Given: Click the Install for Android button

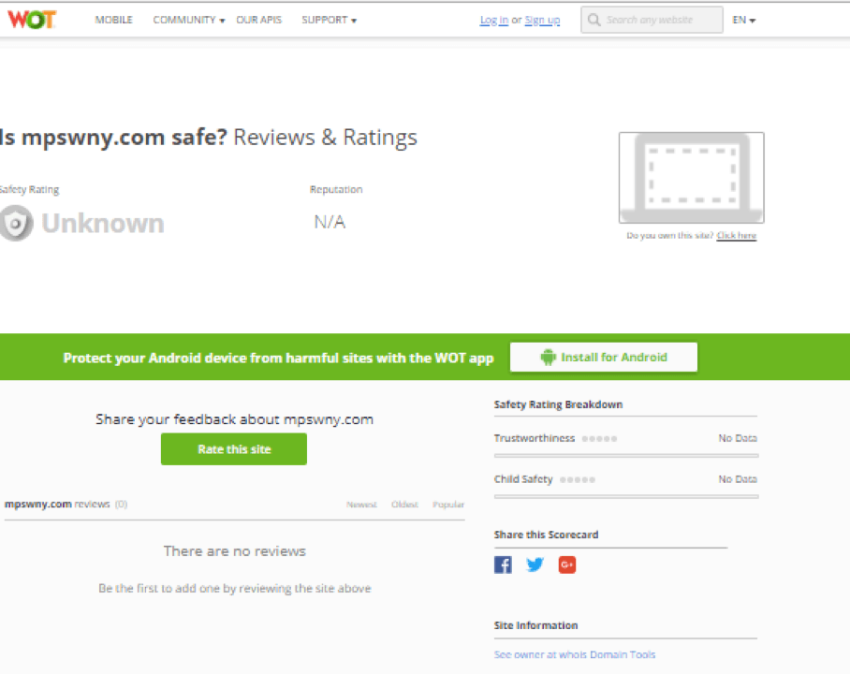Looking at the screenshot, I should coord(604,357).
